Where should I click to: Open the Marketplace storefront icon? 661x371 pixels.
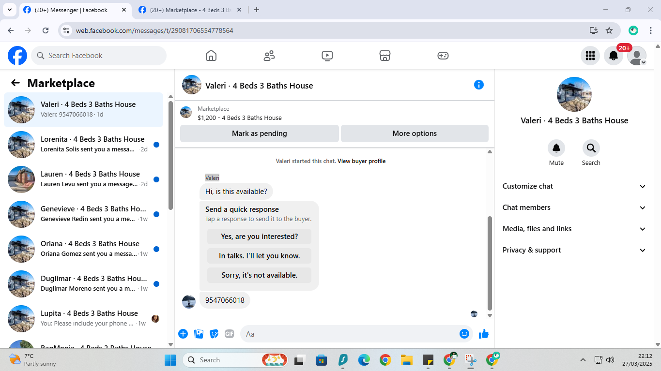pos(385,56)
